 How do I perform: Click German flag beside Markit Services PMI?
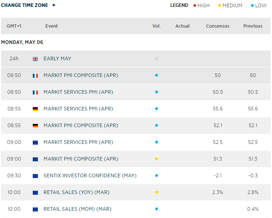coord(35,109)
